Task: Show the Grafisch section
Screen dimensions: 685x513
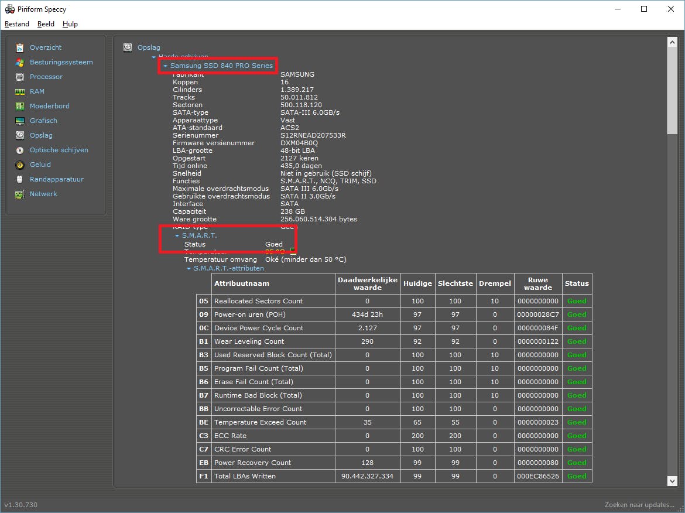Action: tap(43, 121)
